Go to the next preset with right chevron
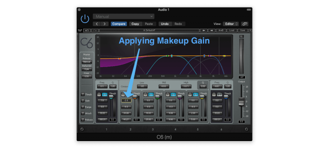The width and height of the screenshot is (329, 156). pos(104,24)
